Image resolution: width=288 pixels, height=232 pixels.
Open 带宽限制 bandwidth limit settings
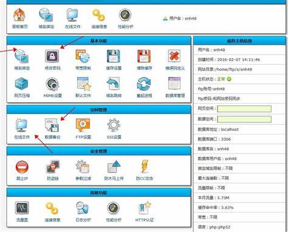coord(83,56)
